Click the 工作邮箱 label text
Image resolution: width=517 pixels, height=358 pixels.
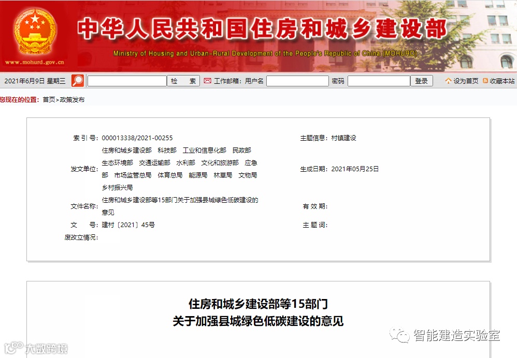coord(227,81)
